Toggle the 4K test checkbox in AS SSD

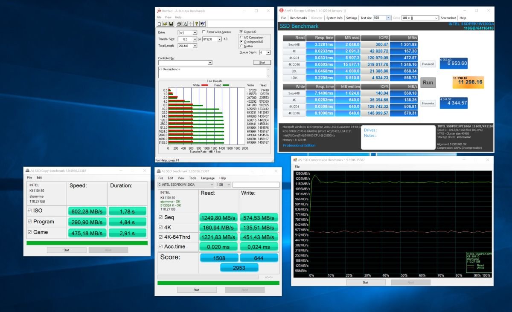pos(161,227)
